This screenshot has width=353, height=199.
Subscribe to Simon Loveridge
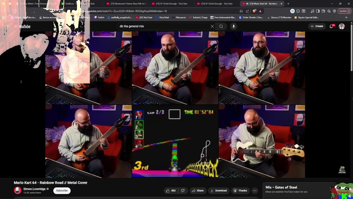point(62,190)
